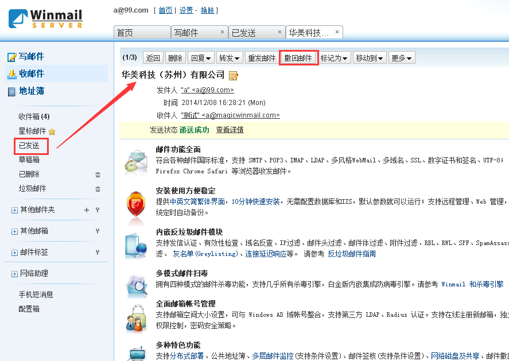Empty deleted mail via 已删除 trash icon
This screenshot has width=509, height=361.
pos(98,174)
